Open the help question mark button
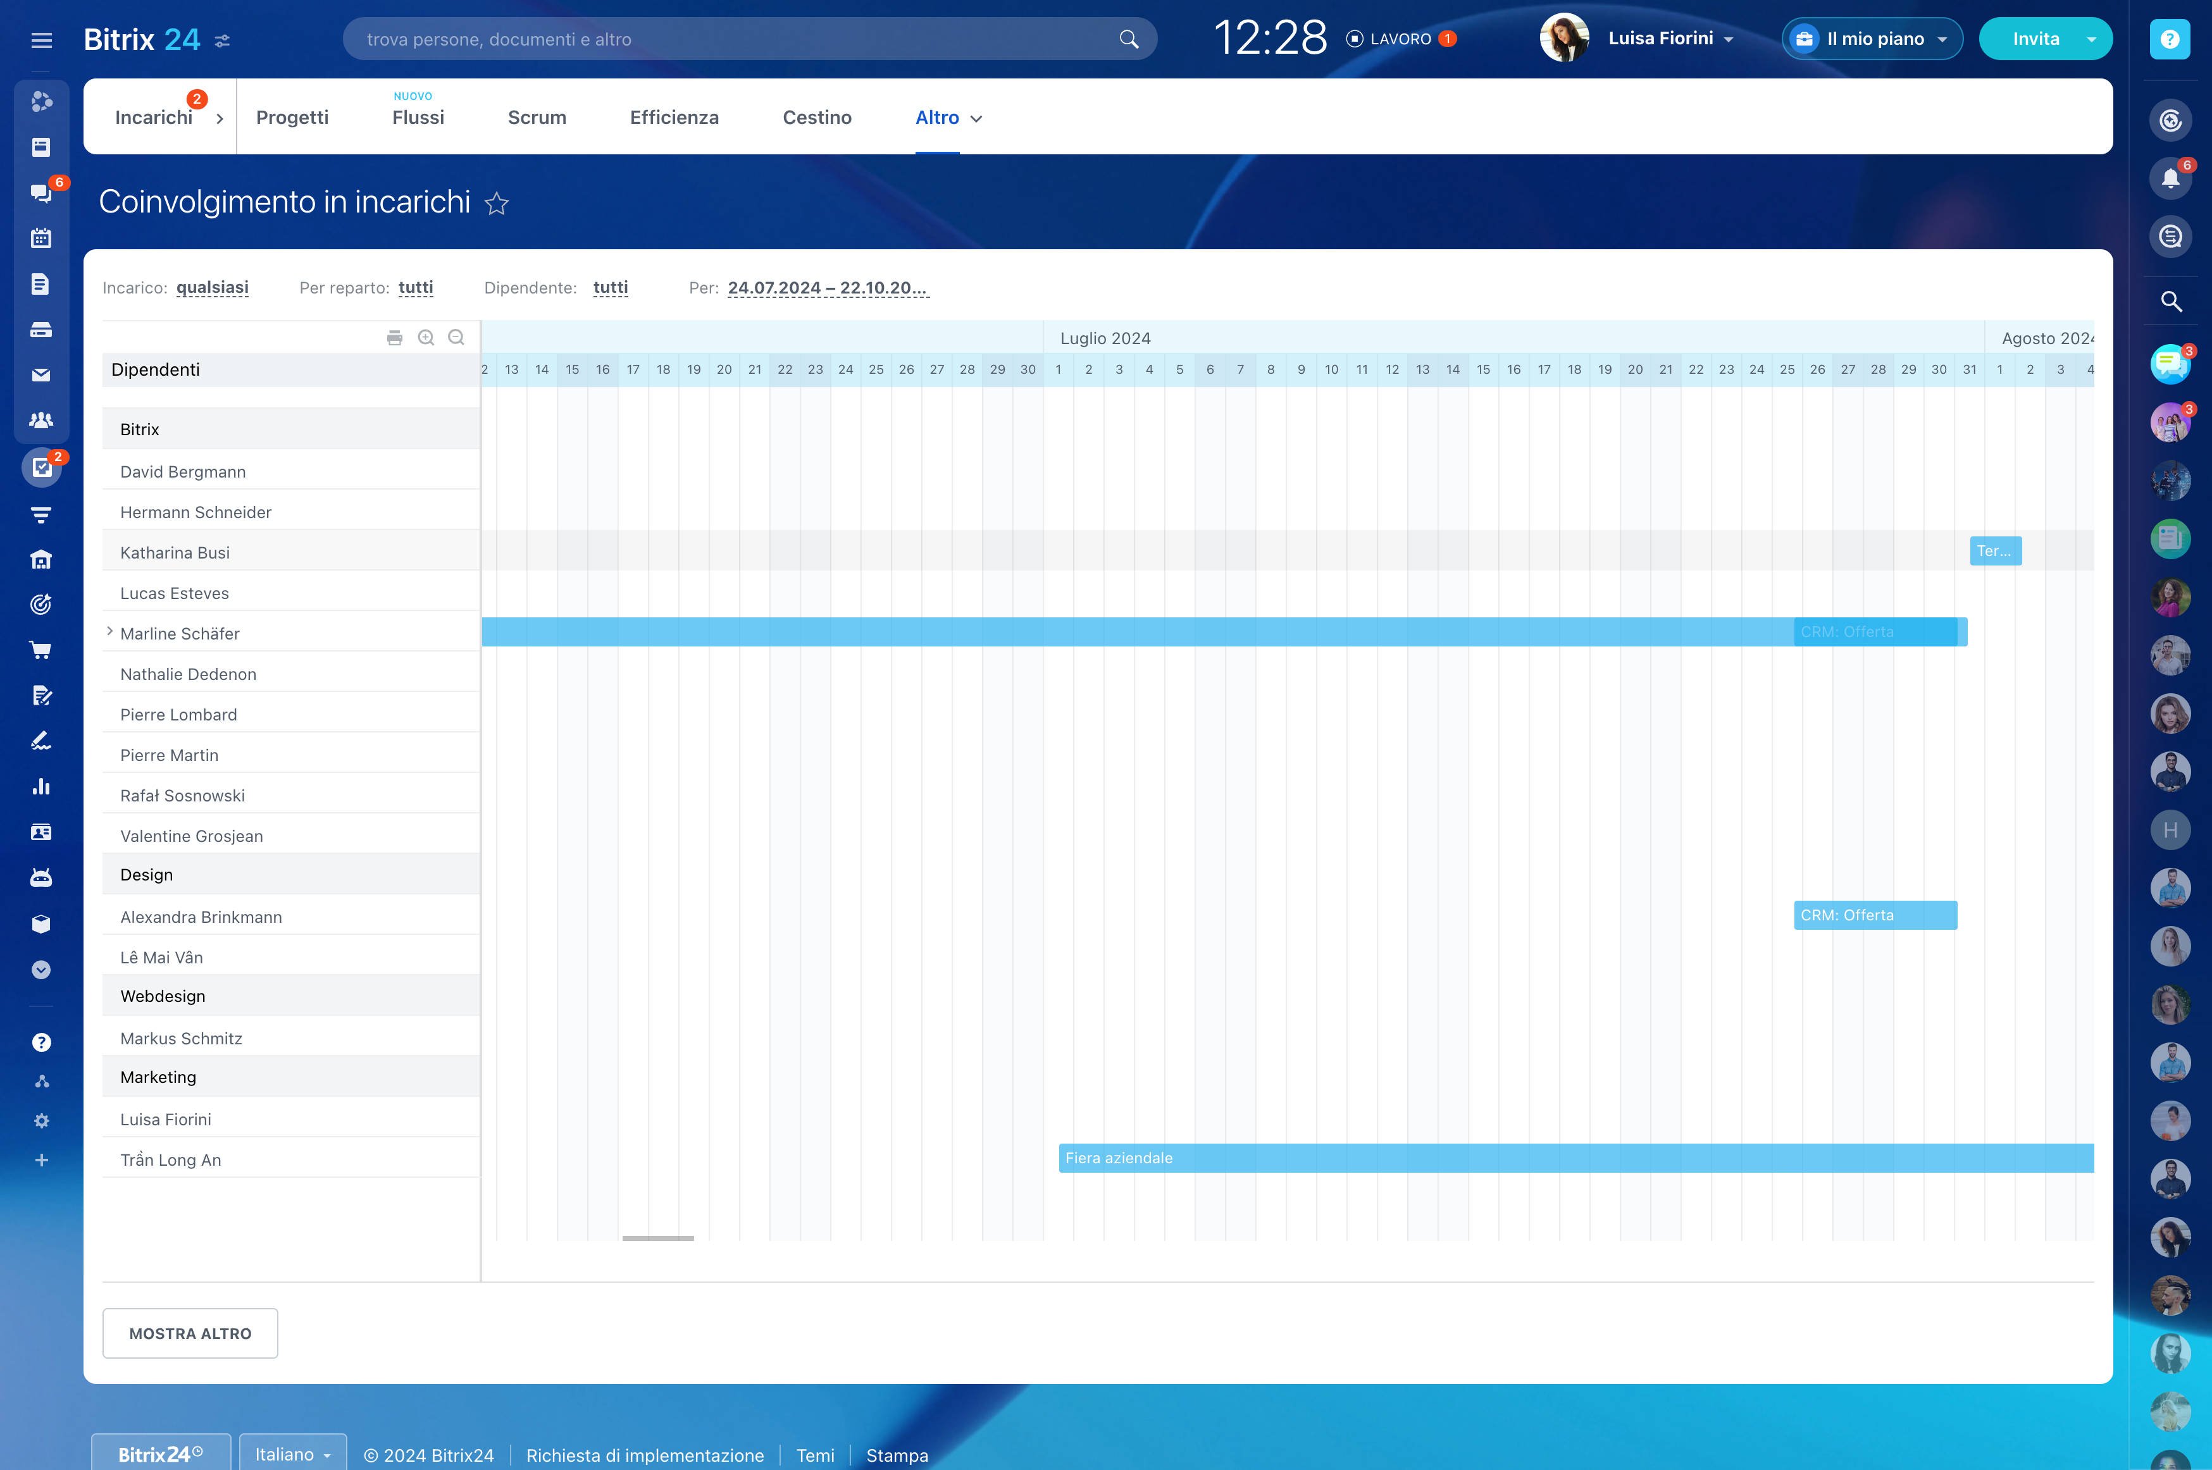 coord(2169,39)
